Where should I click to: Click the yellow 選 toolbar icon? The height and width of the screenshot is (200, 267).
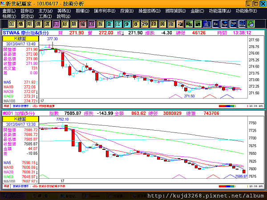[47, 24]
